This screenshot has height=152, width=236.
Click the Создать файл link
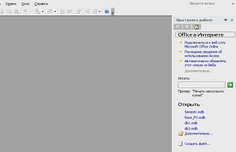coord(197,144)
